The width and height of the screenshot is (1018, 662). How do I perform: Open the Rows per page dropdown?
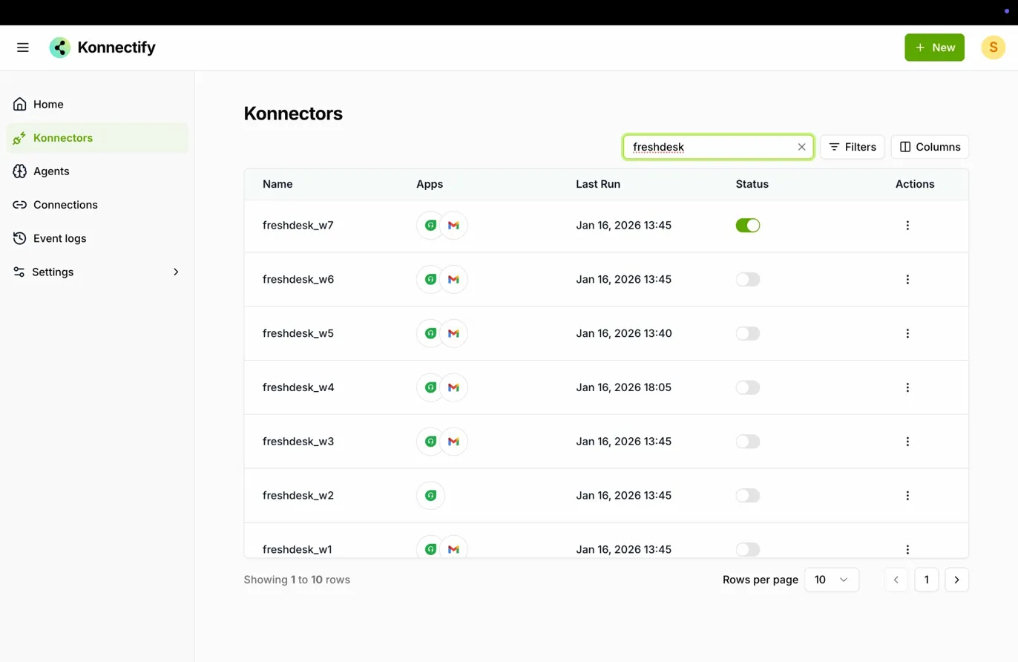[832, 580]
